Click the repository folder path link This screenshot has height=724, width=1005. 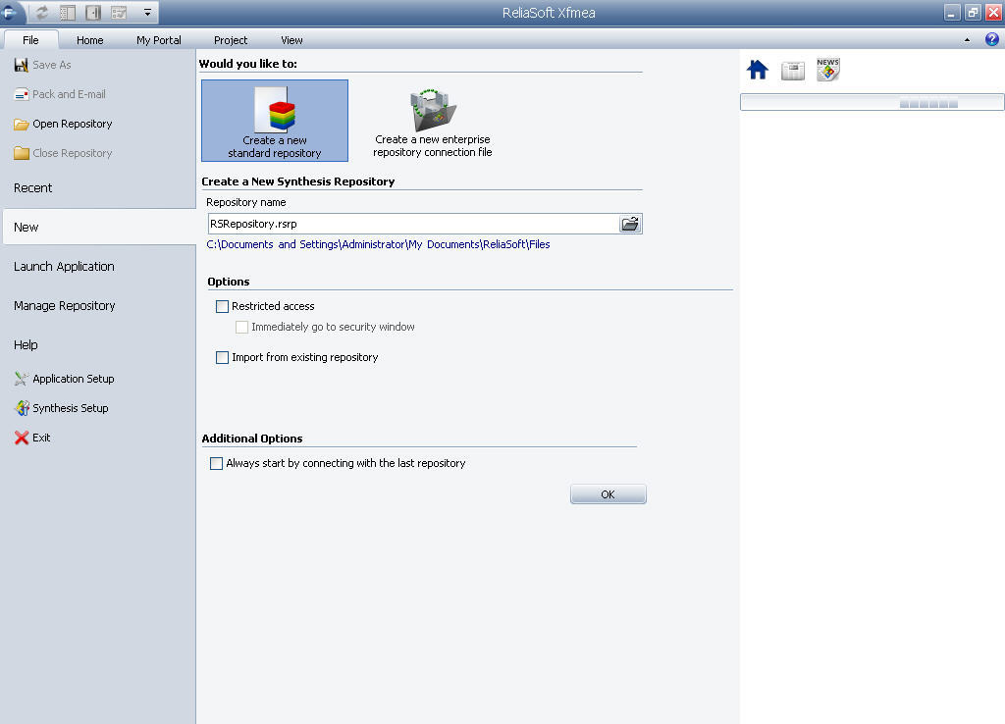coord(378,244)
